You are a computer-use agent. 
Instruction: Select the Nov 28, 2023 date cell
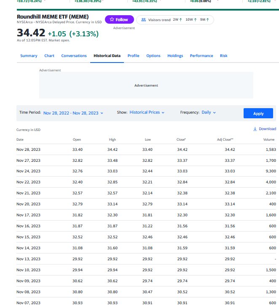tap(28, 150)
